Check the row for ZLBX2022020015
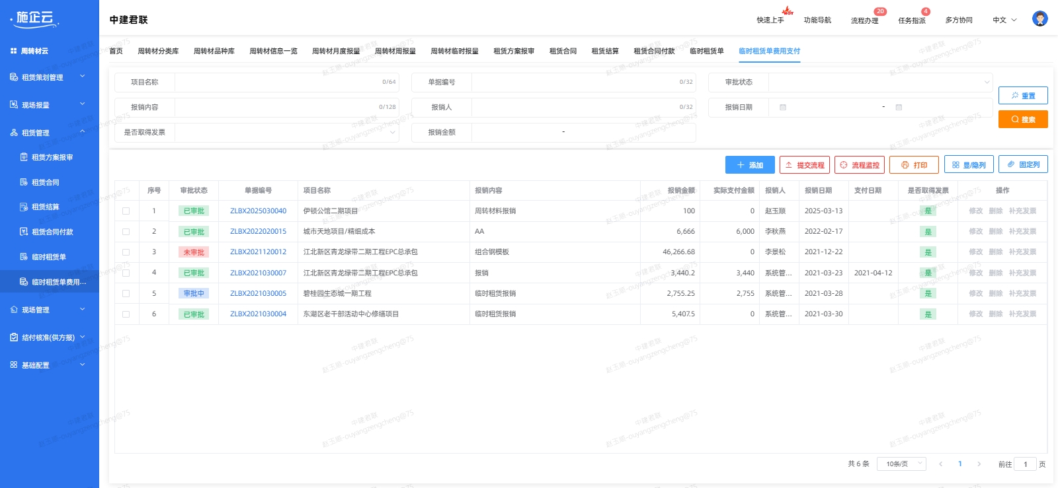The height and width of the screenshot is (488, 1058). [126, 232]
